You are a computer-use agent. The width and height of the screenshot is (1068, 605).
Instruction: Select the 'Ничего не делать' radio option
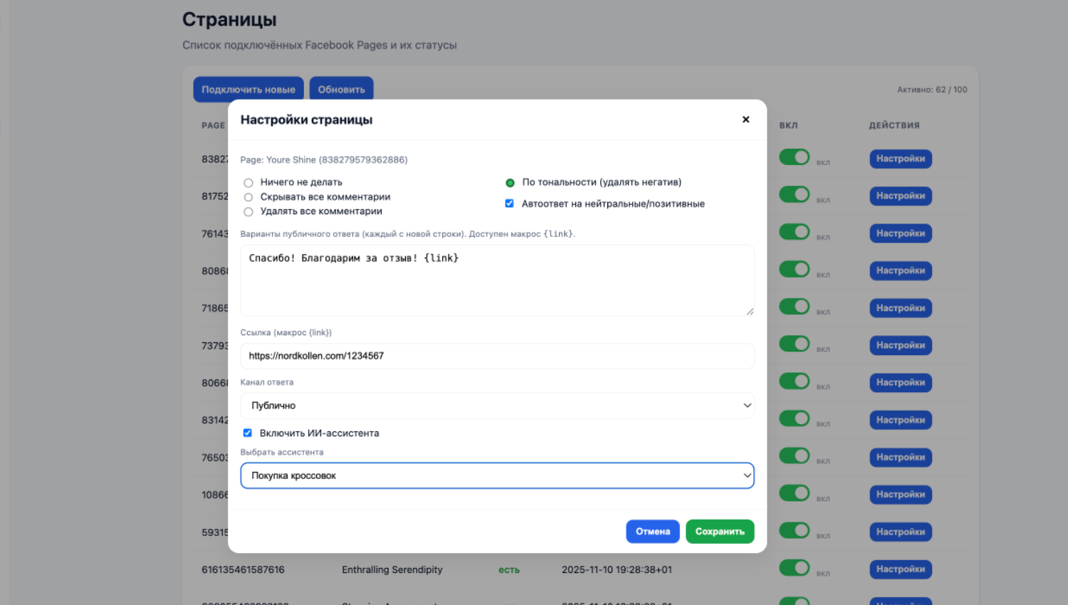(x=248, y=183)
